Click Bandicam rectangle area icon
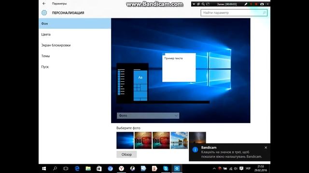Screen dimensions: 309x173 coord(208,4)
